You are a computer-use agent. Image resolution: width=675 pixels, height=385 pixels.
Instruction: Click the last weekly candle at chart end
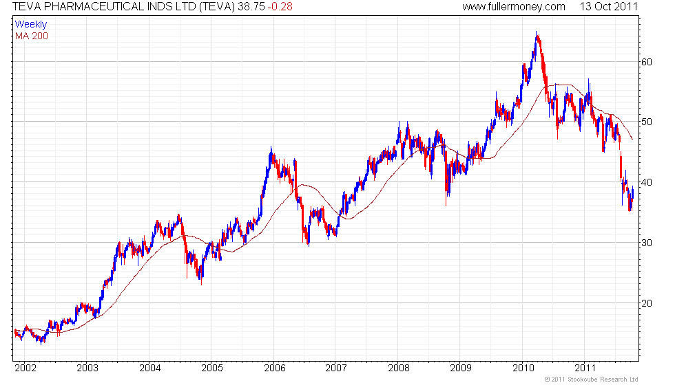tap(632, 192)
